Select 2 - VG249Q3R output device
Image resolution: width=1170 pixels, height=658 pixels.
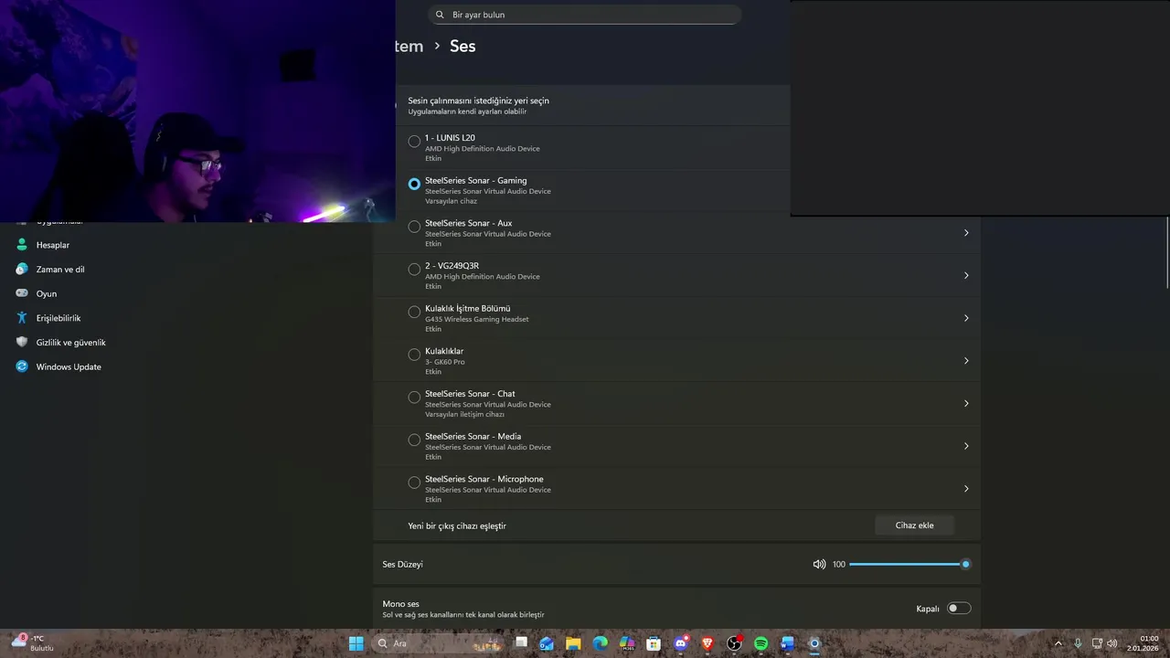tap(414, 270)
